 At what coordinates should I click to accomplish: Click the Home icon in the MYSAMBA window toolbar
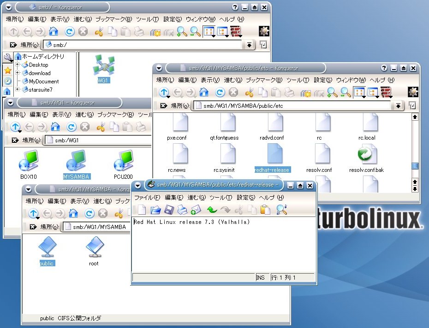pyautogui.click(x=73, y=213)
